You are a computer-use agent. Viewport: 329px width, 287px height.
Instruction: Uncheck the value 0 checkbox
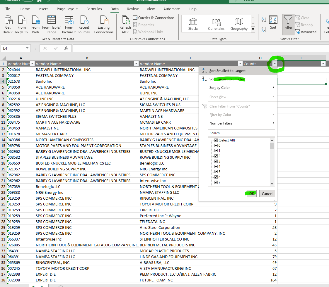pyautogui.click(x=216, y=146)
